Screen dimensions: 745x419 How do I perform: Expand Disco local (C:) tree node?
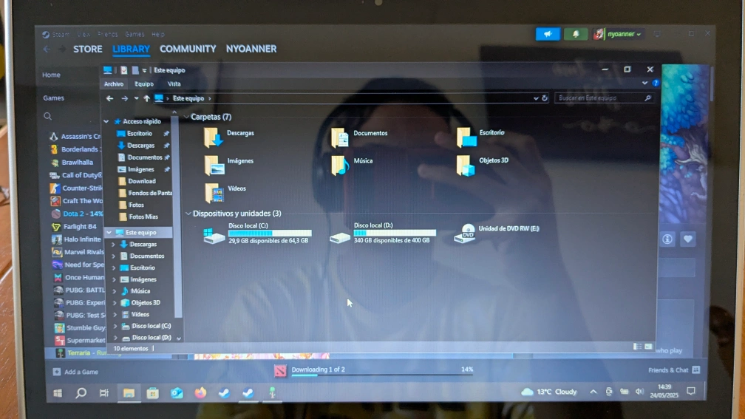(x=115, y=326)
